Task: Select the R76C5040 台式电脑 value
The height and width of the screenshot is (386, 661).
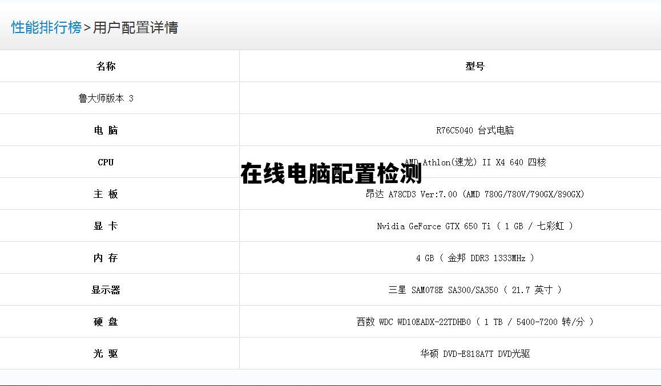Action: [x=475, y=130]
